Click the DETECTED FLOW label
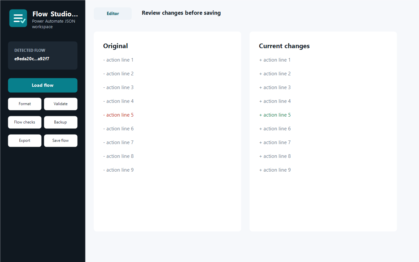Screen dimensions: 419x262 [30, 50]
